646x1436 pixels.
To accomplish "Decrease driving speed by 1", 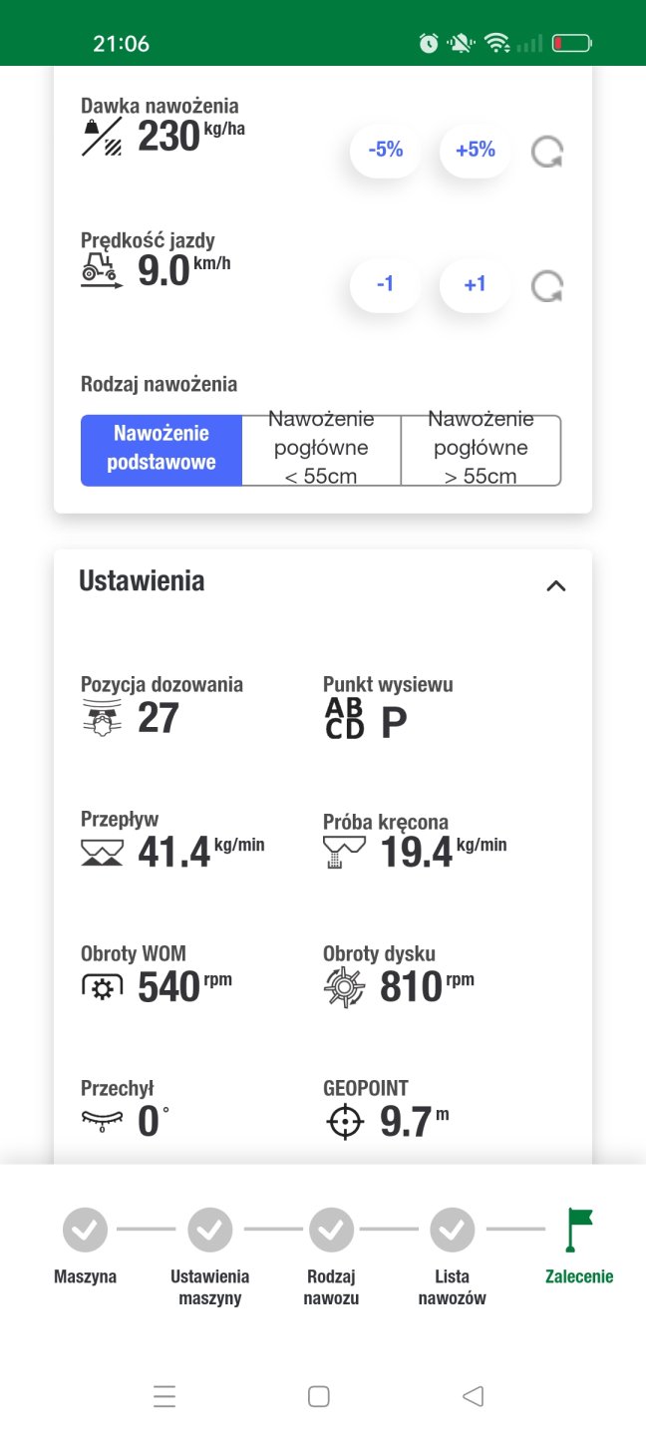I will tap(385, 285).
